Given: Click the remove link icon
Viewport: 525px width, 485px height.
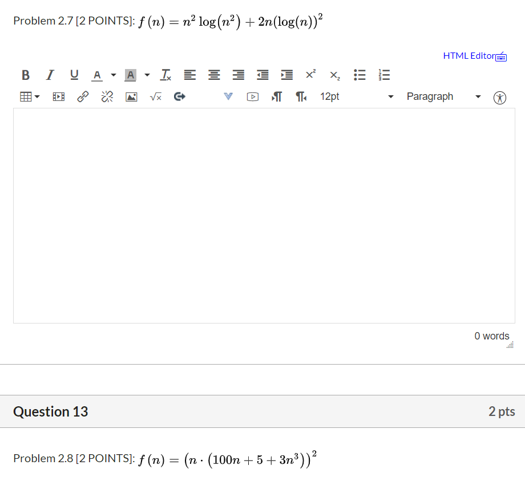Looking at the screenshot, I should (x=107, y=96).
